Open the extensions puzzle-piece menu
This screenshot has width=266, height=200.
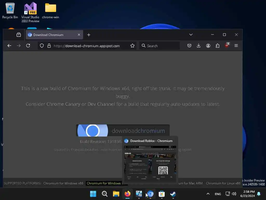pos(217,46)
